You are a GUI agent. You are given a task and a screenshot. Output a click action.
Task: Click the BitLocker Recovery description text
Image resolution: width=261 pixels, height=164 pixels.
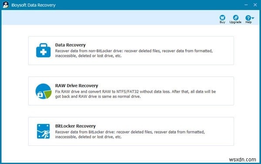pos(130,134)
